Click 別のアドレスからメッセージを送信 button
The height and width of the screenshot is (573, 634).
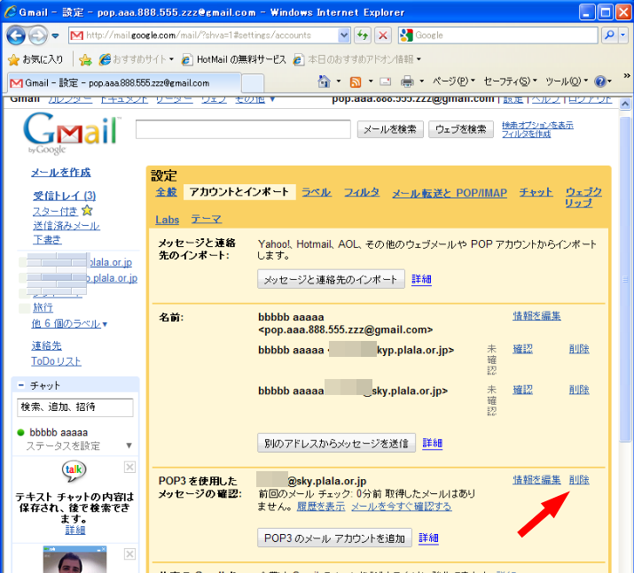(336, 444)
